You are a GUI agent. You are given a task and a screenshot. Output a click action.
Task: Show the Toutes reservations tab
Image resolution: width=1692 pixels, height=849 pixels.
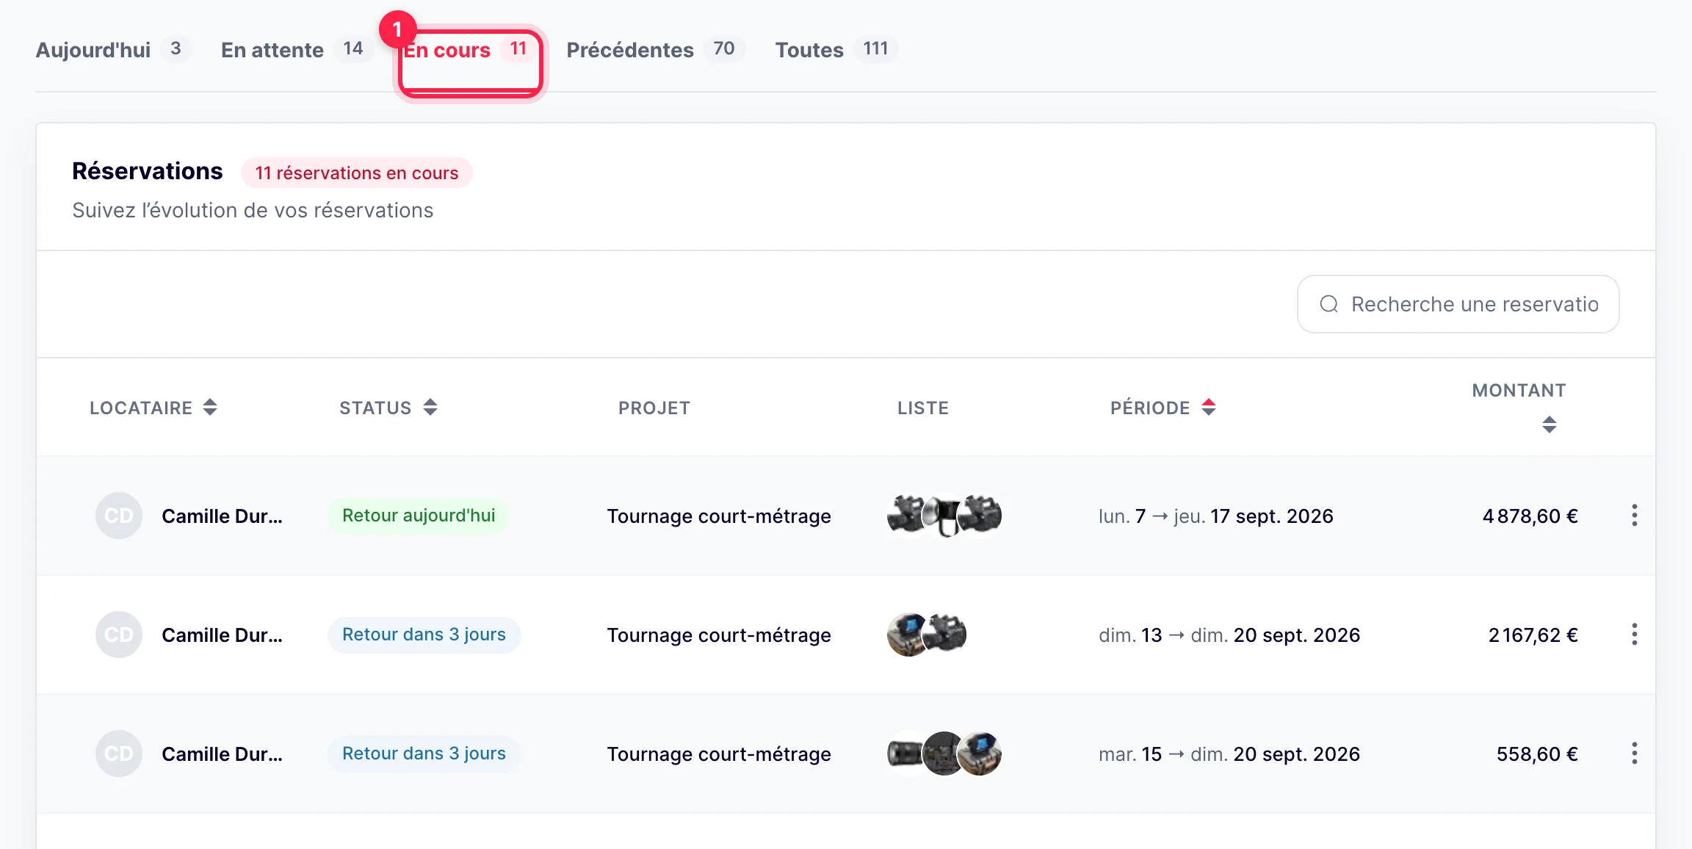click(x=836, y=50)
